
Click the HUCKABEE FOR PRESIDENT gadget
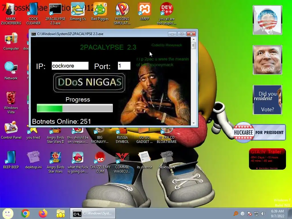(x=259, y=132)
